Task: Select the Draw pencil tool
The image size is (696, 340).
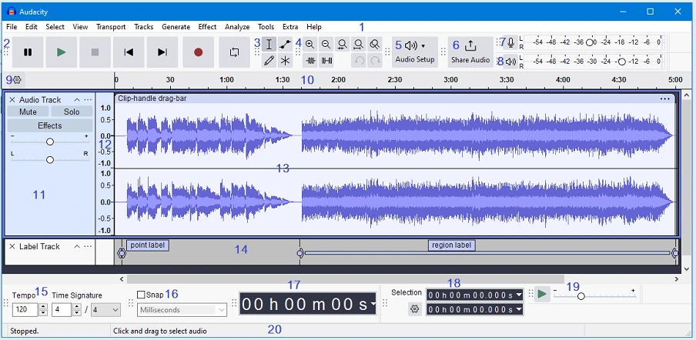Action: [x=269, y=61]
